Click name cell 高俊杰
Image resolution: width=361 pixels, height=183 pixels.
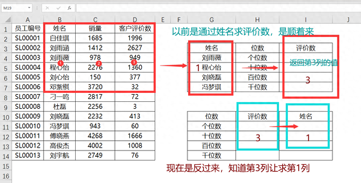[60, 145]
